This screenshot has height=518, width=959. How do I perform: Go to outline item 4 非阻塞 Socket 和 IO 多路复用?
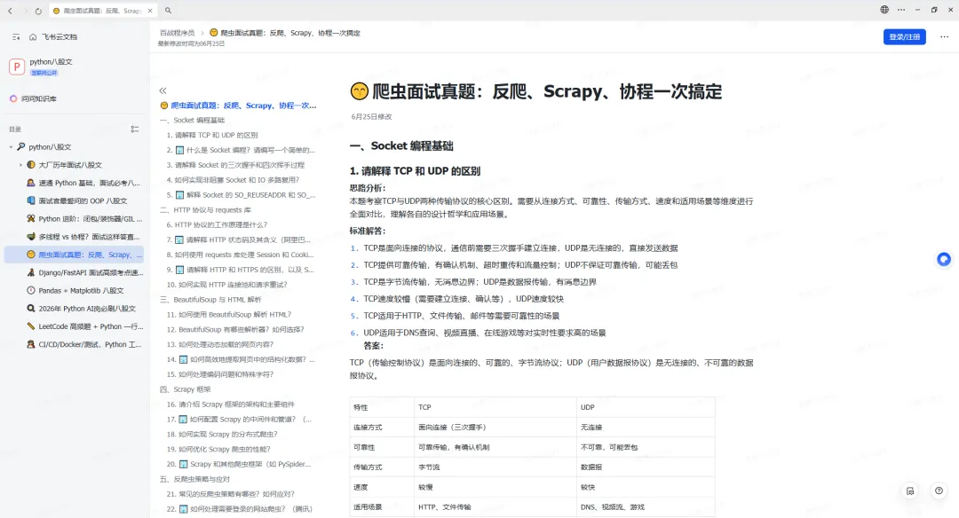(x=233, y=180)
